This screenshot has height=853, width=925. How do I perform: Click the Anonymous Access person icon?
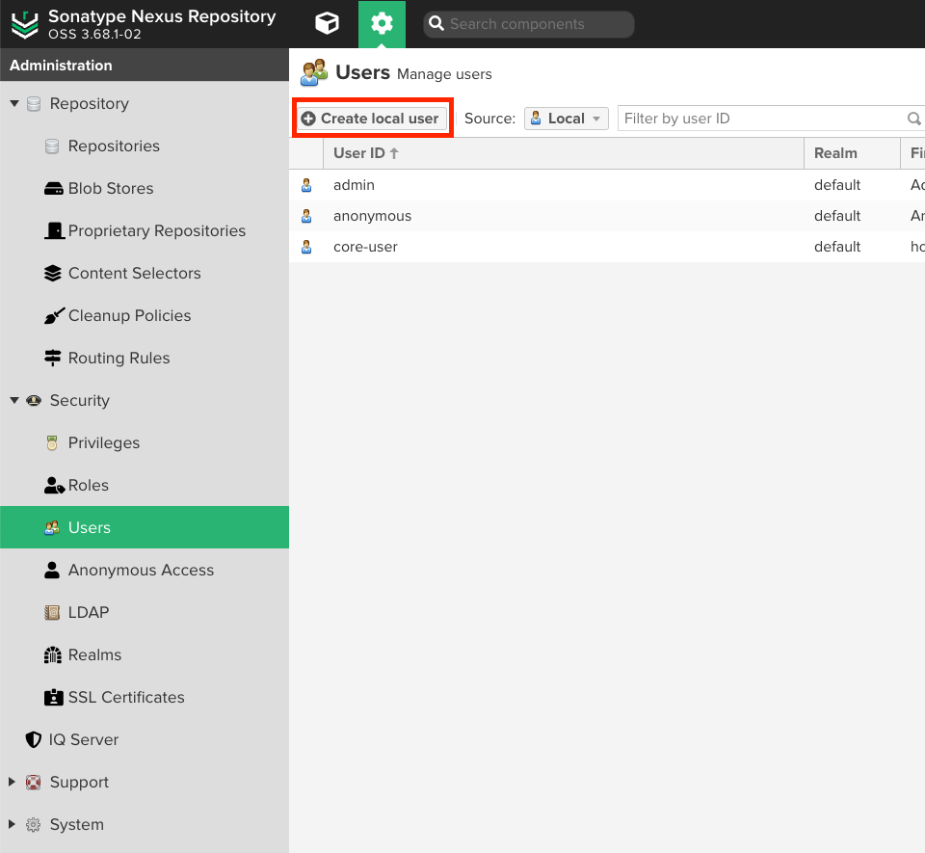(x=52, y=570)
